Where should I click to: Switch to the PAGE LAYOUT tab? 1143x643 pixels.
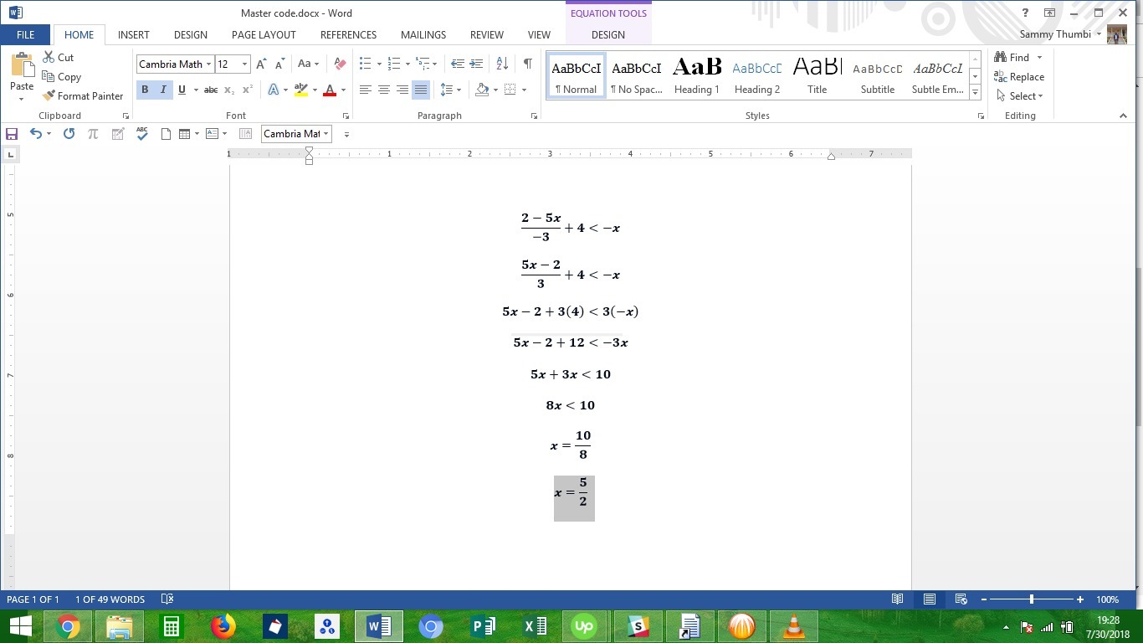[264, 35]
